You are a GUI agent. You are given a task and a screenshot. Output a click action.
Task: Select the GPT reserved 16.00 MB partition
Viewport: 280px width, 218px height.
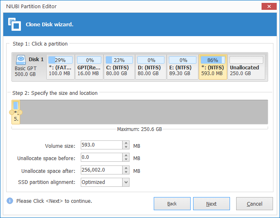tap(88, 67)
